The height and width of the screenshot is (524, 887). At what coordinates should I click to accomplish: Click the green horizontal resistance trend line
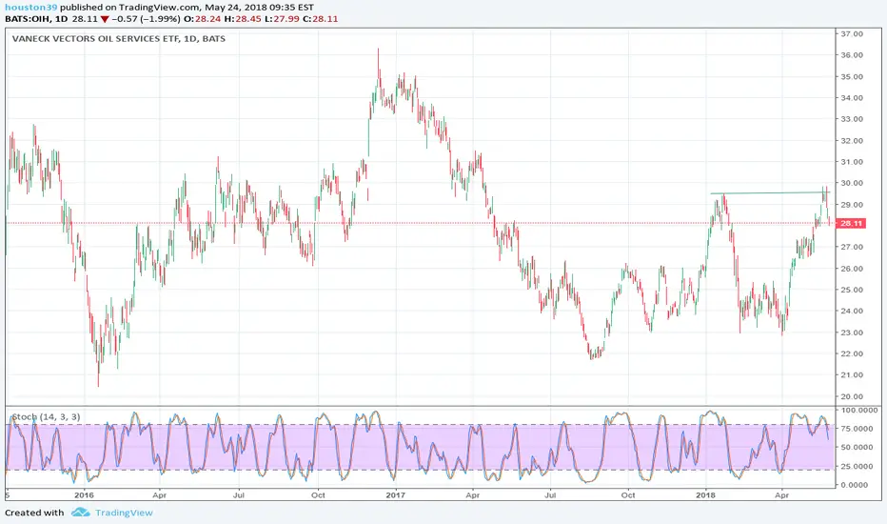[x=770, y=193]
